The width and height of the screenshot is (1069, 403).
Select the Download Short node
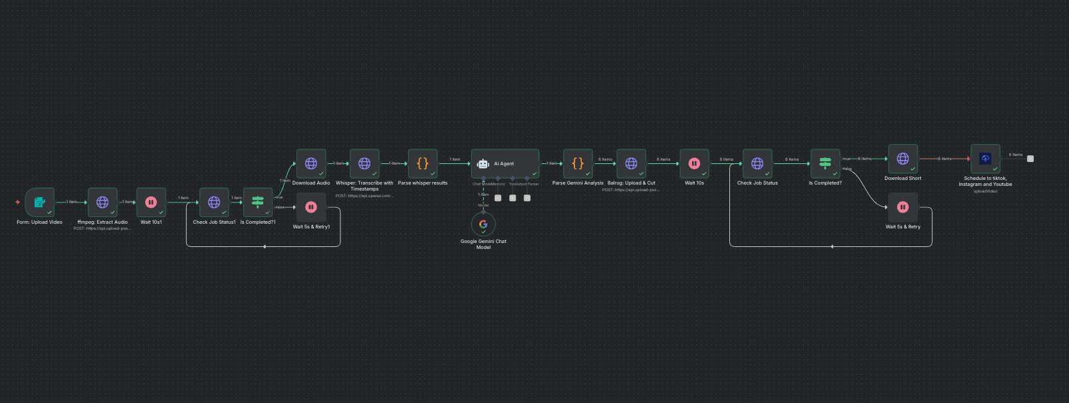tap(903, 159)
